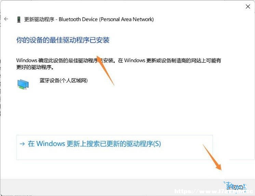Click the paragraph starting with Windows 确定此设备
Viewport: 255px width, 196px height.
[119, 64]
